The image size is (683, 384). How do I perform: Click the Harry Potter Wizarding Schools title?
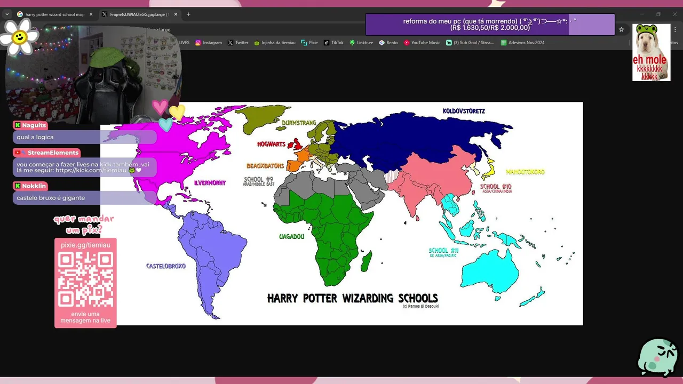point(352,299)
